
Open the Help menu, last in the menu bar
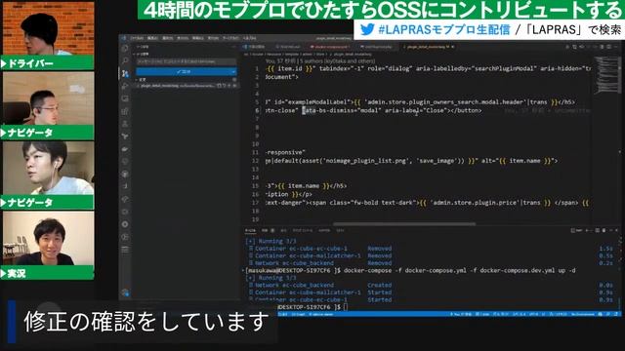point(250,38)
